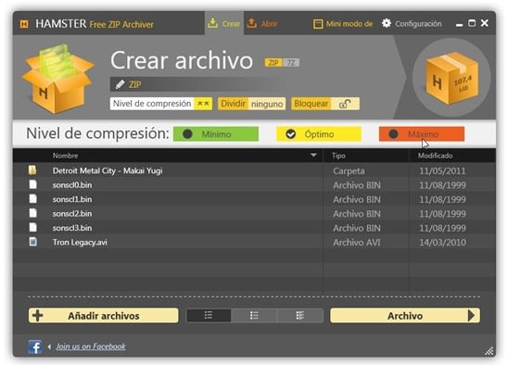This screenshot has height=365, width=508.
Task: Collapse the small arrow beside Facebook link
Action: (49, 346)
